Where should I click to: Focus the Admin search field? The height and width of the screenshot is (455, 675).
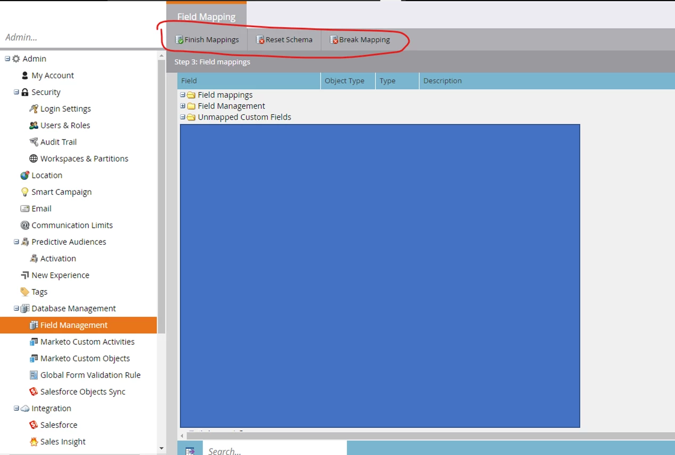coord(80,37)
